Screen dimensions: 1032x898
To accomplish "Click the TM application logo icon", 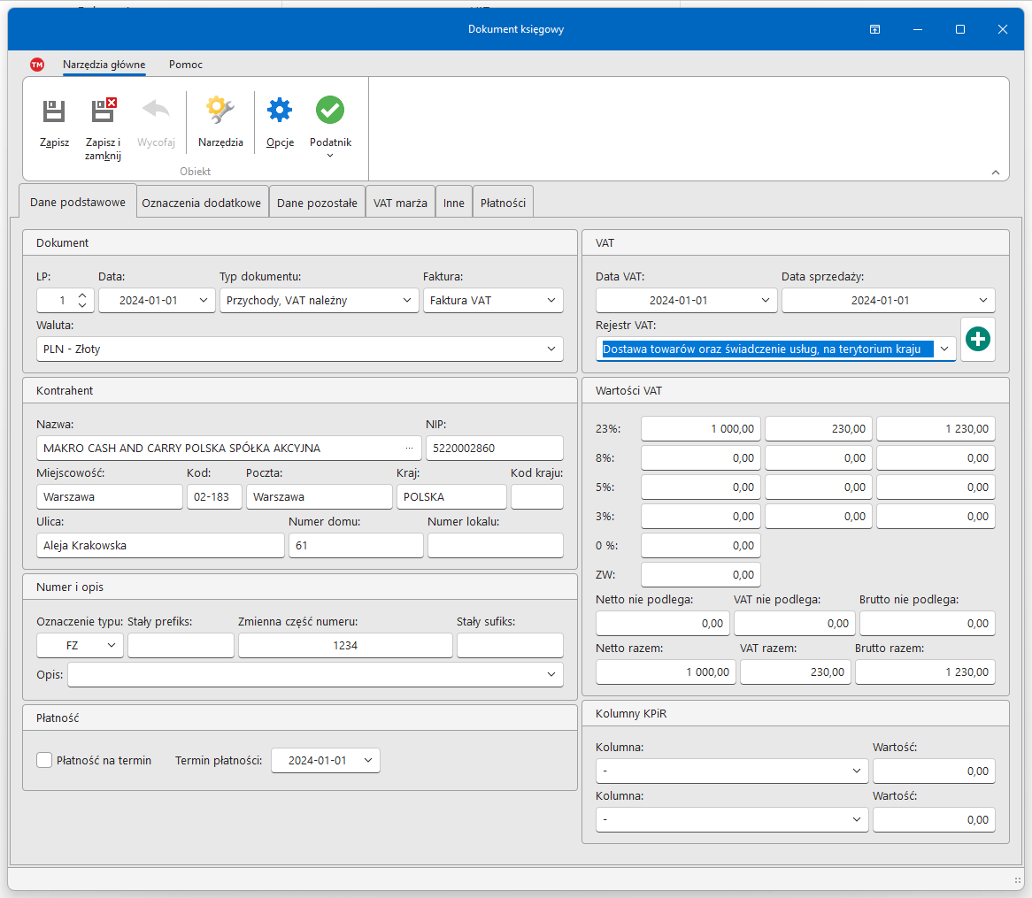I will 37,65.
